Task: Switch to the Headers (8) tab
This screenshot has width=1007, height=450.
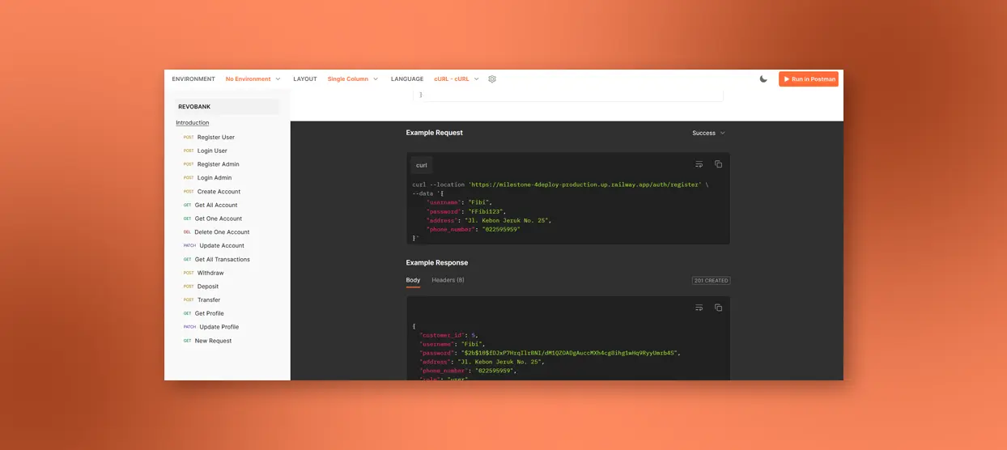Action: point(448,280)
